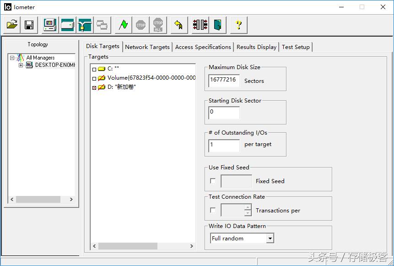Uncheck the D: drive target checkbox
Viewport: 394px width, 266px height.
[94, 87]
